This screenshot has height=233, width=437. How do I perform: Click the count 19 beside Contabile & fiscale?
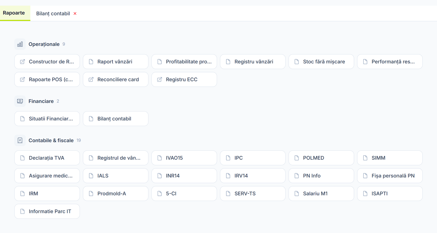79,140
